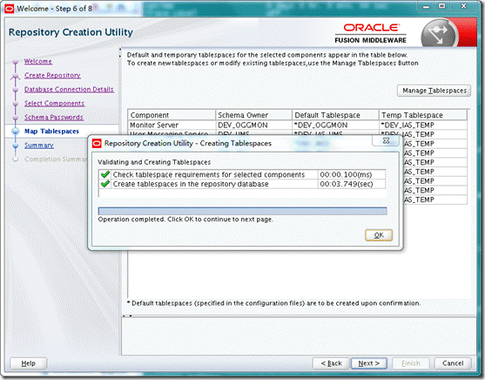The image size is (485, 380).
Task: Select the Monitor Server component cell
Action: 172,126
